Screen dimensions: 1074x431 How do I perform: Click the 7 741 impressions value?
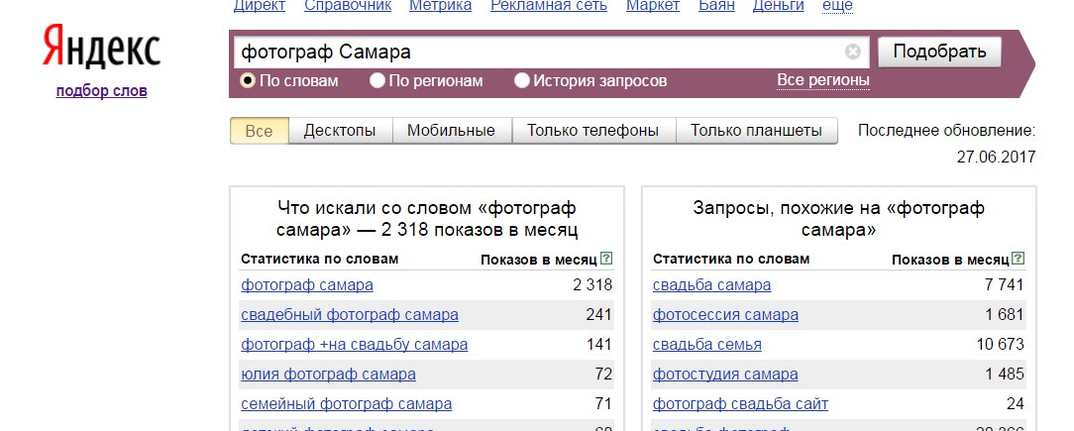[x=1004, y=285]
